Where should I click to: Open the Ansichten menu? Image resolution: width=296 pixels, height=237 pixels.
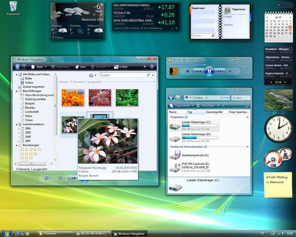pyautogui.click(x=208, y=106)
